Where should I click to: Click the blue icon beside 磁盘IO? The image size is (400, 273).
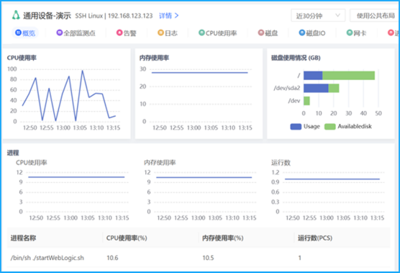(x=302, y=33)
